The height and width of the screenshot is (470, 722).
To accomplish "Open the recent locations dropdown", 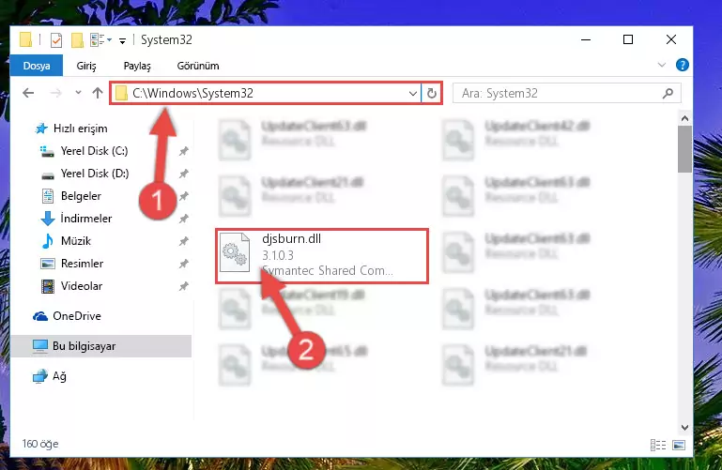I will pyautogui.click(x=78, y=93).
